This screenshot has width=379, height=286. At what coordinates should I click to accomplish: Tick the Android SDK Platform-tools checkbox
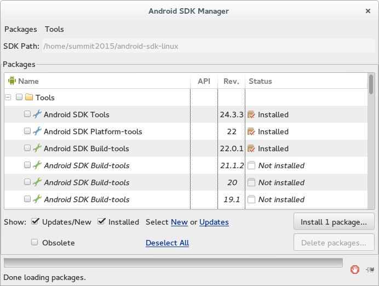point(27,131)
